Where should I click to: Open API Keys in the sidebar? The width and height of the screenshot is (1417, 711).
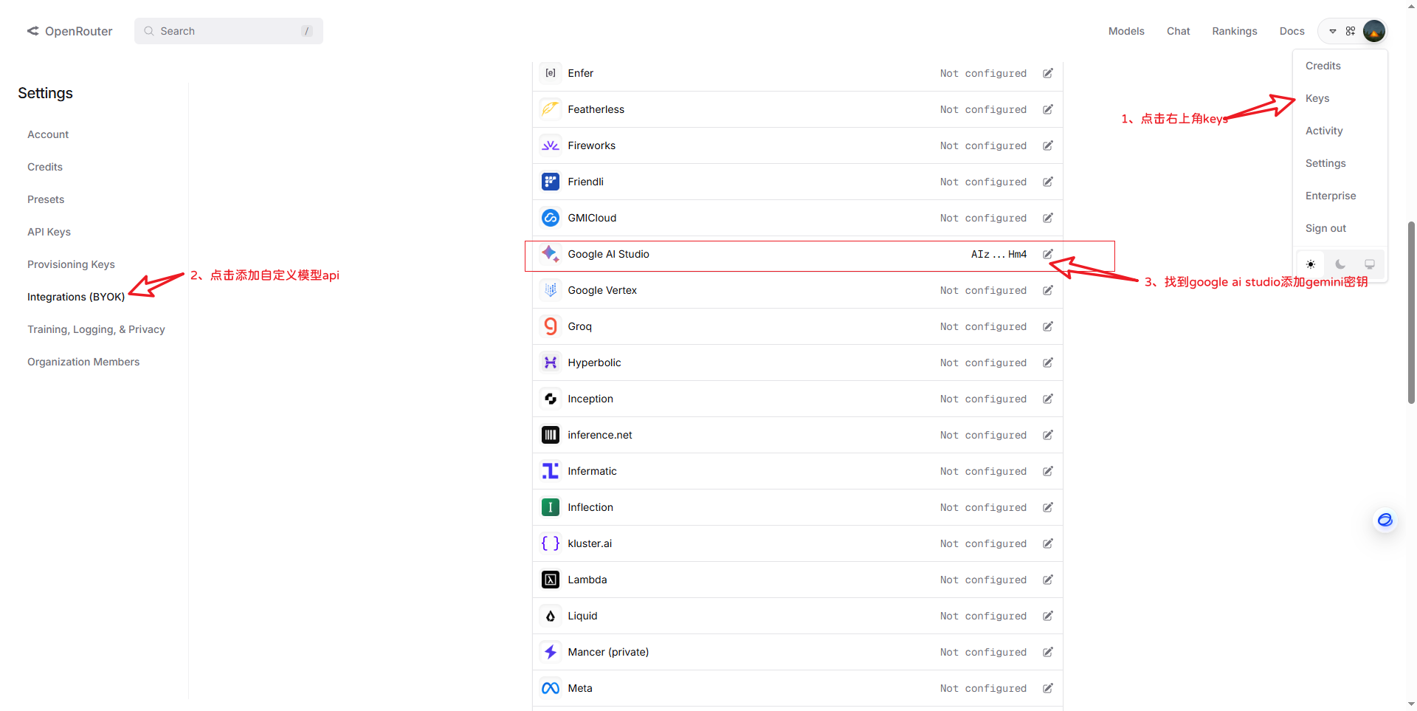(x=49, y=232)
